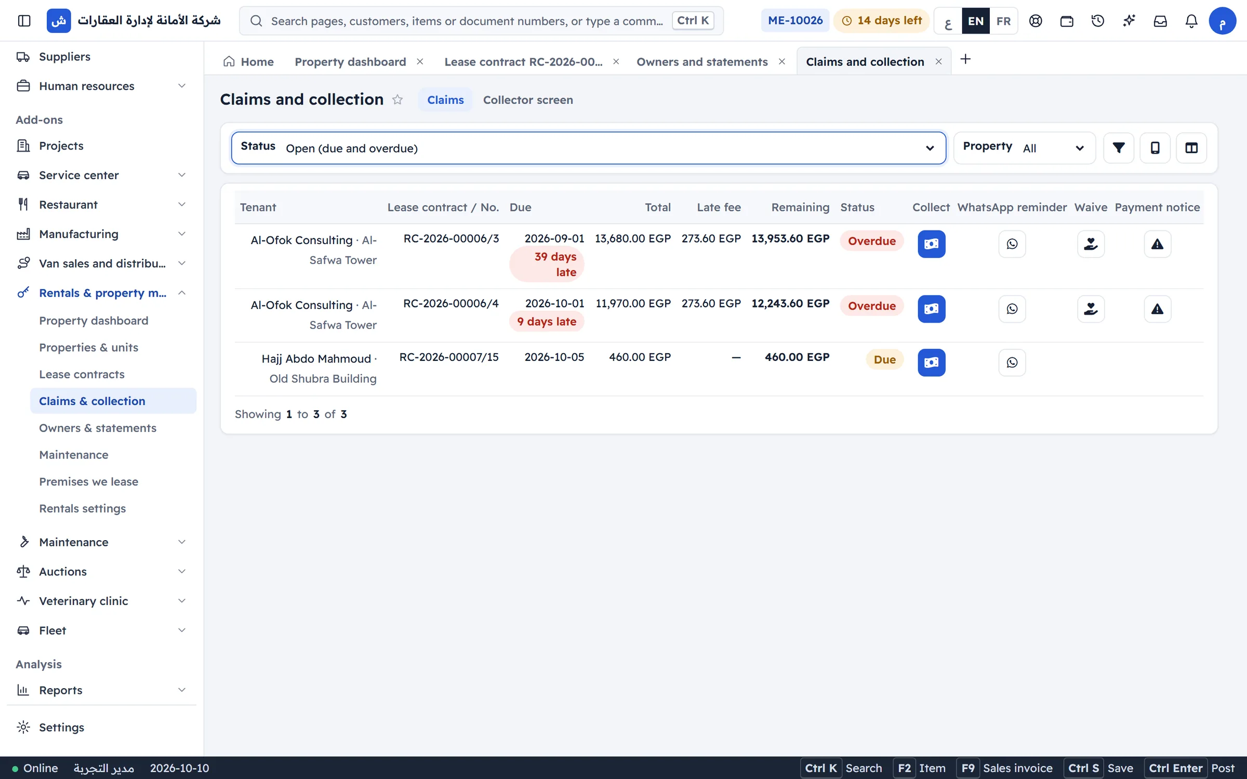Screen dimensions: 1247x779
Task: Close the Lease contract RC-2026-00 tab
Action: [616, 62]
